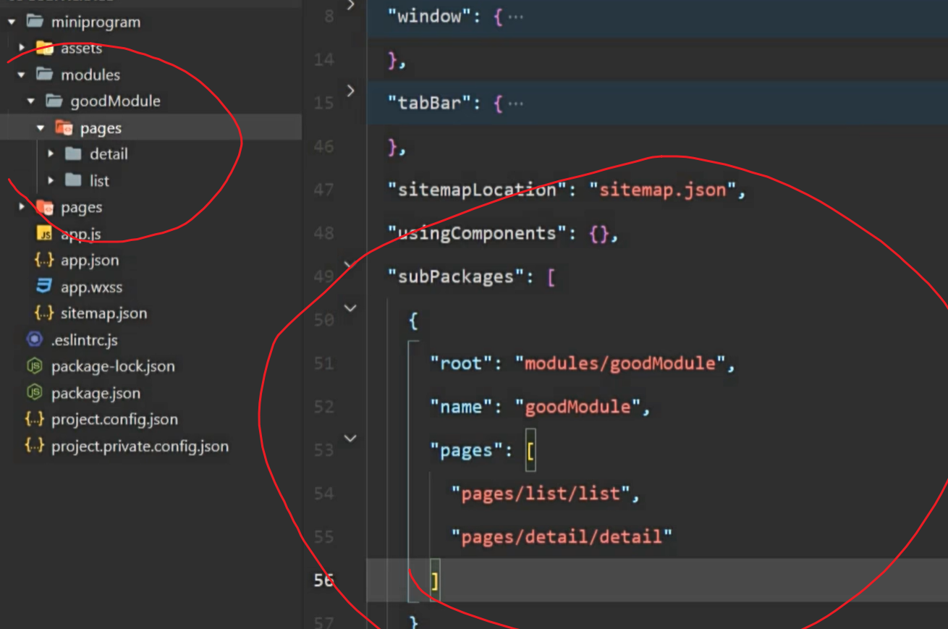Select the goodModule folder
Viewport: 948px width, 629px height.
[x=114, y=101]
